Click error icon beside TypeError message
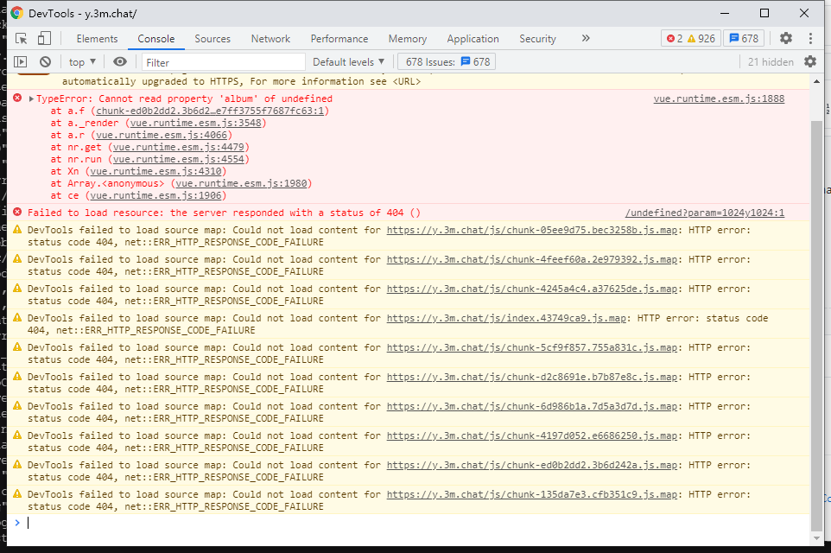The image size is (831, 553). click(17, 99)
